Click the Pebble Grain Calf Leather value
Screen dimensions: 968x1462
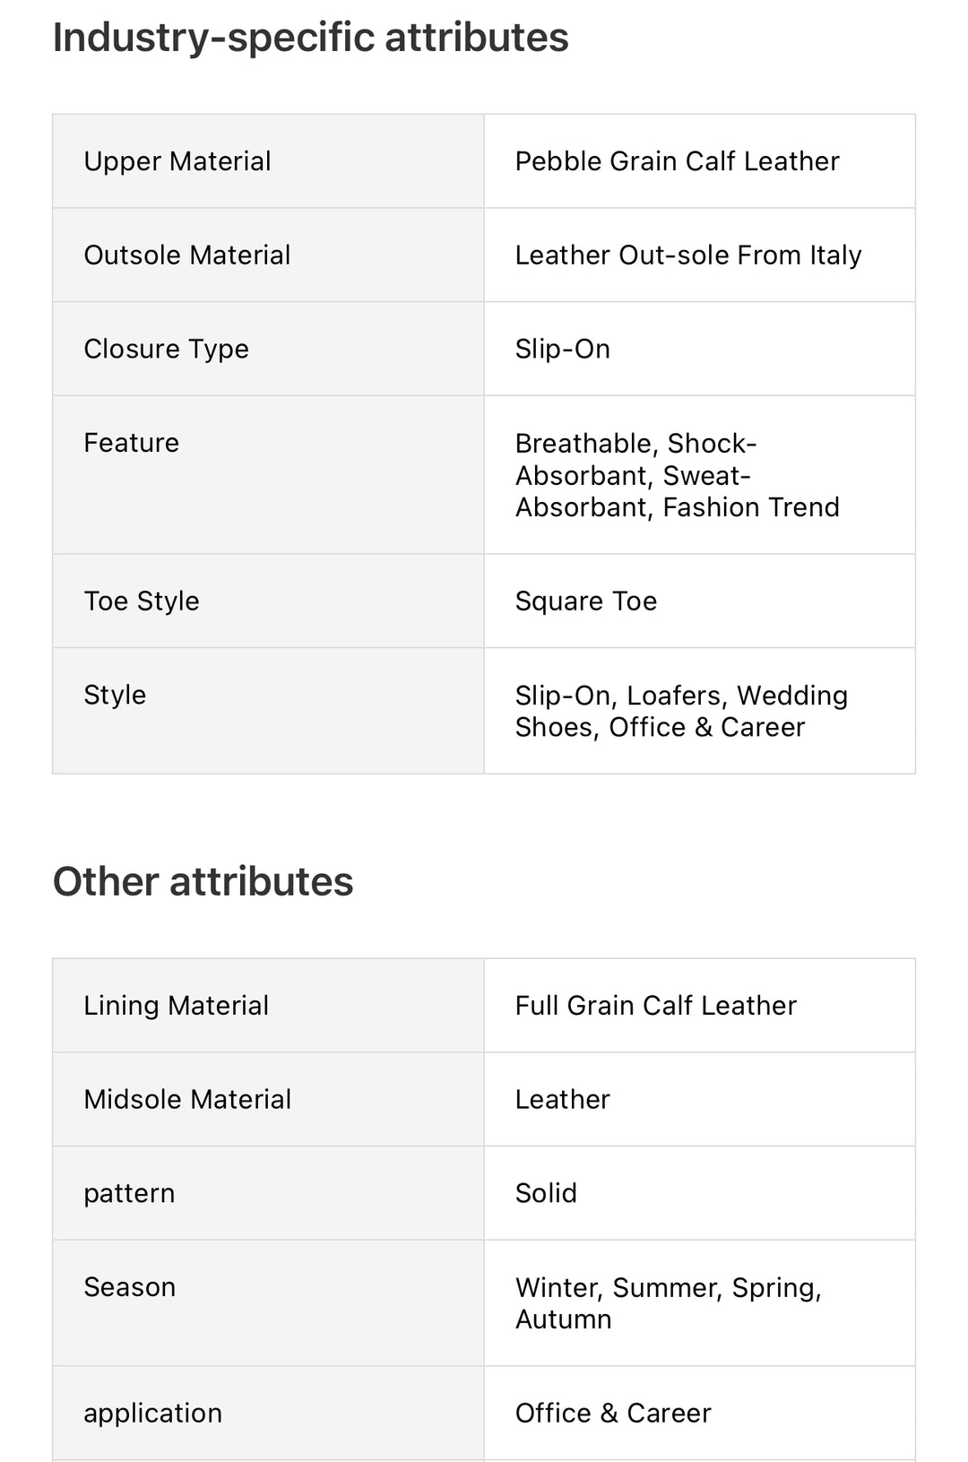tap(677, 161)
